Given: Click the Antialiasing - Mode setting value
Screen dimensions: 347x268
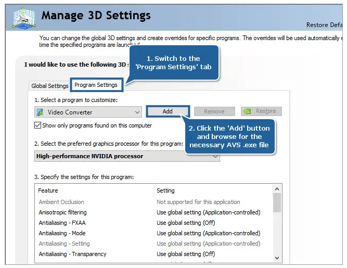Looking at the screenshot, I should coord(209,233).
